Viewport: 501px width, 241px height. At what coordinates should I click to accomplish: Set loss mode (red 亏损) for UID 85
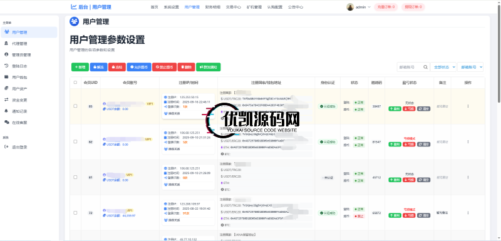point(409,108)
